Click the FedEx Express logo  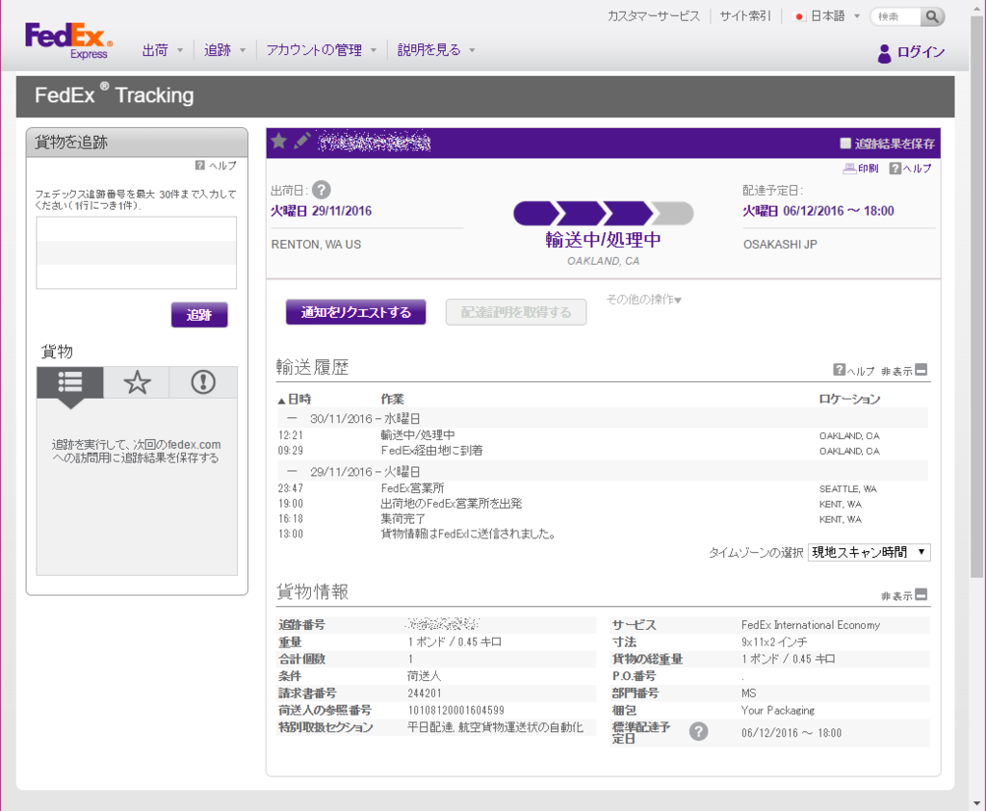tap(68, 41)
